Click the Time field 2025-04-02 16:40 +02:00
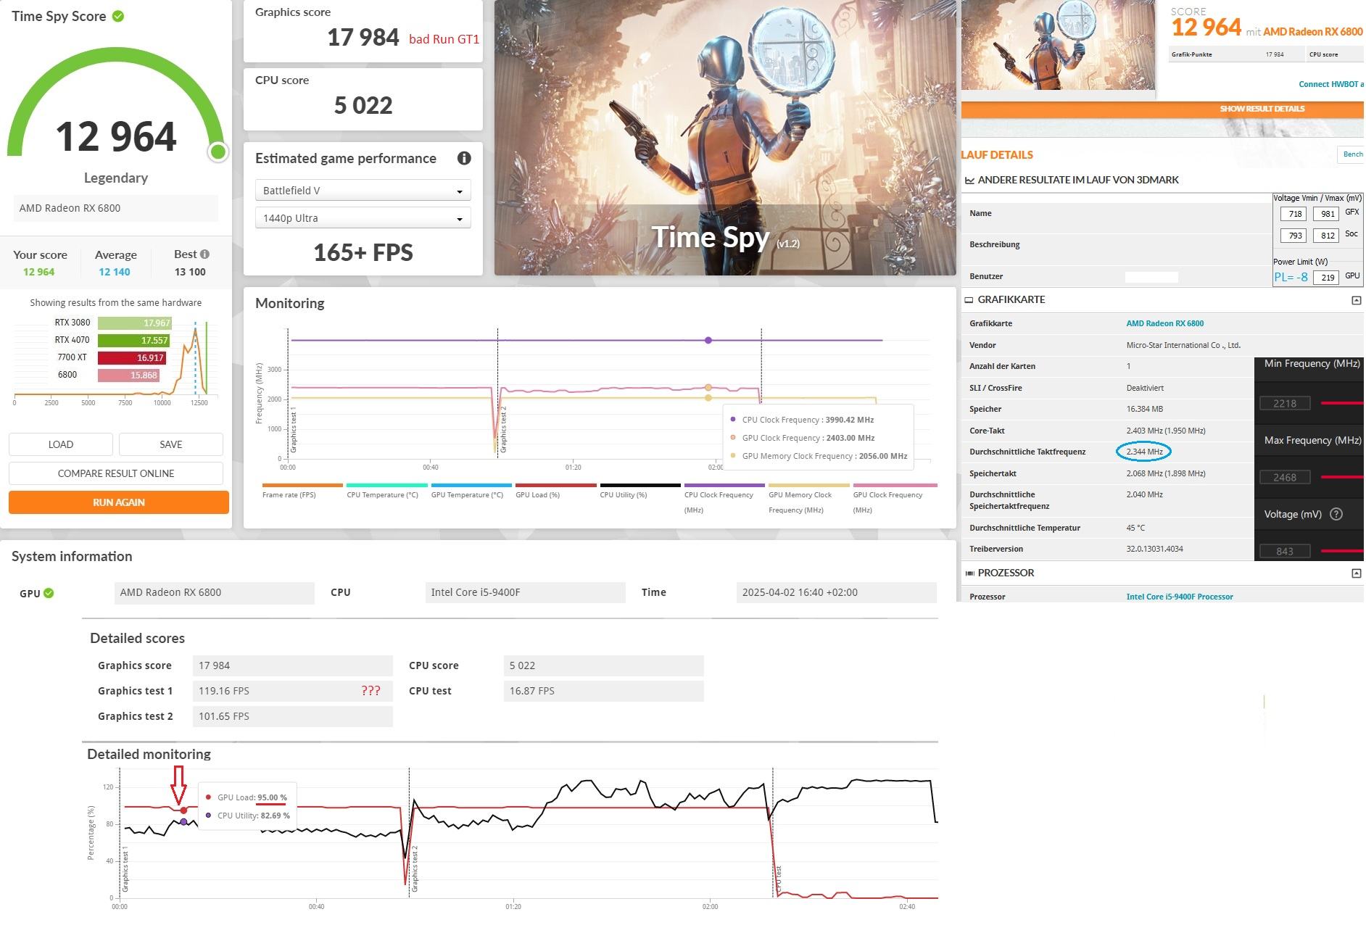This screenshot has height=925, width=1366. [837, 592]
